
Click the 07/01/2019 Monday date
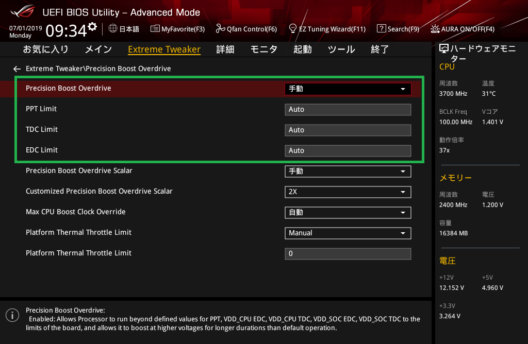pos(26,32)
